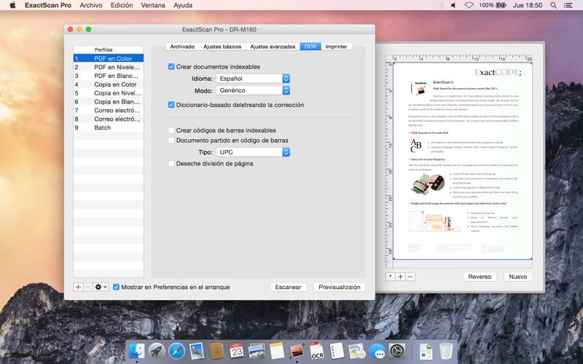Screen dimensions: 583x364
Task: Open the gear actions menu below profiles
Action: [101, 287]
